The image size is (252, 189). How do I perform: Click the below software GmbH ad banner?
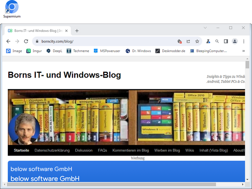(126, 171)
